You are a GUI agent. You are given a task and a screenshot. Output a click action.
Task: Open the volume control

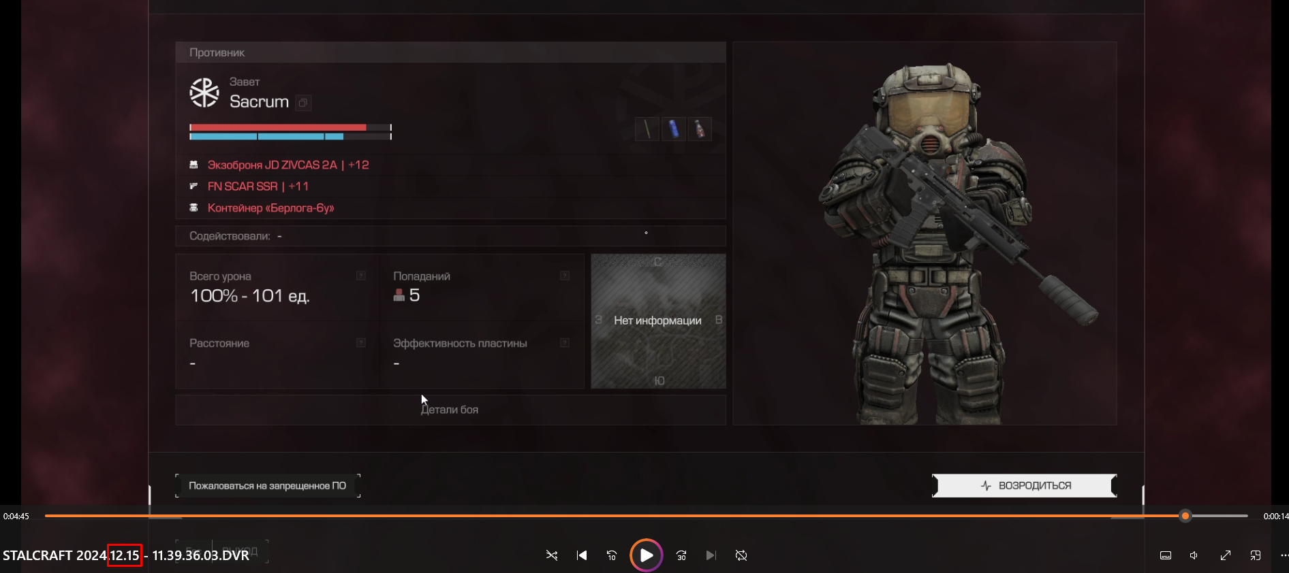[x=1194, y=555]
